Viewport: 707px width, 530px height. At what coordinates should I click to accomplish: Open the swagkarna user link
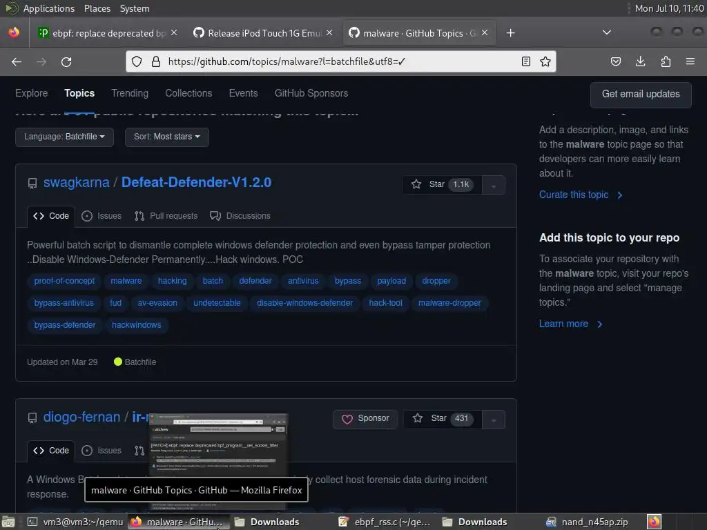76,182
